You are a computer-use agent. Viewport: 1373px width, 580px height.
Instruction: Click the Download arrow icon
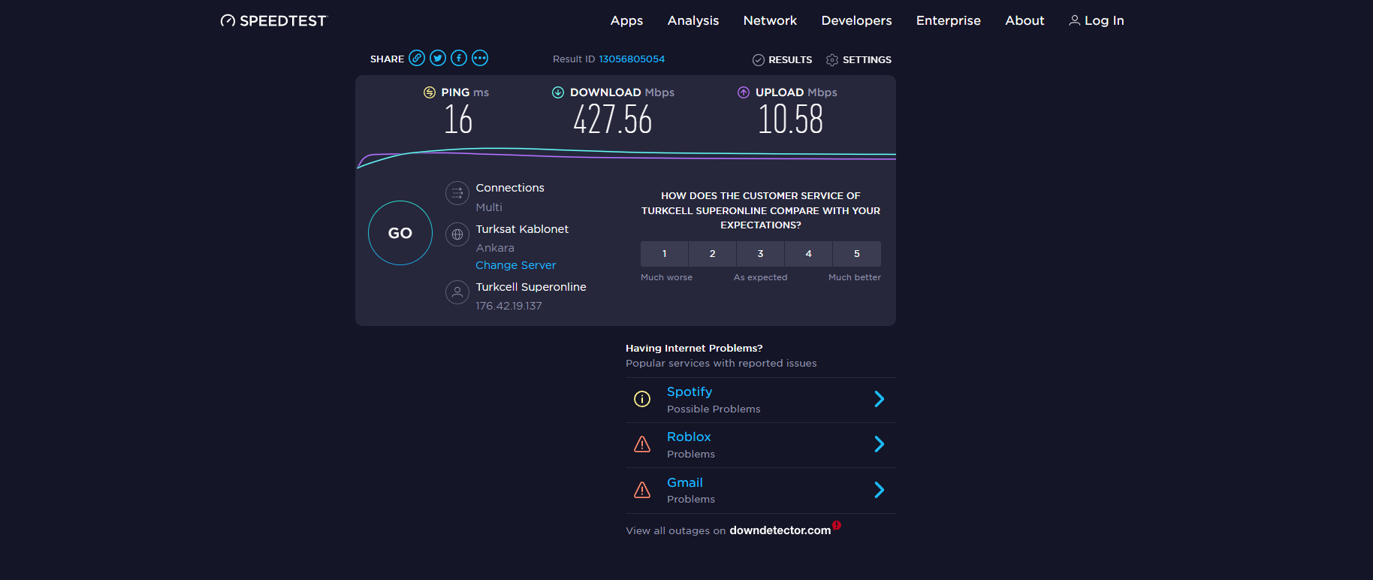point(558,92)
